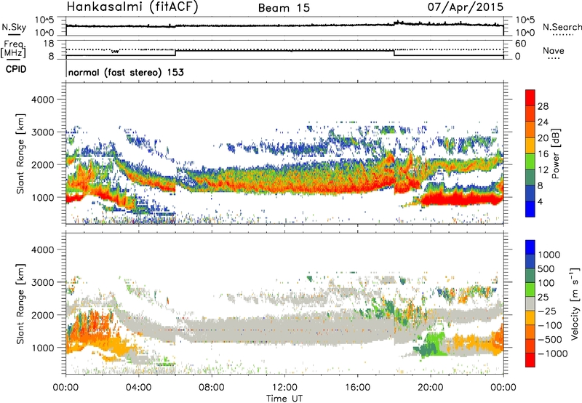
Task: Click 'normal (fast stereo) 153' text
Action: click(x=126, y=72)
